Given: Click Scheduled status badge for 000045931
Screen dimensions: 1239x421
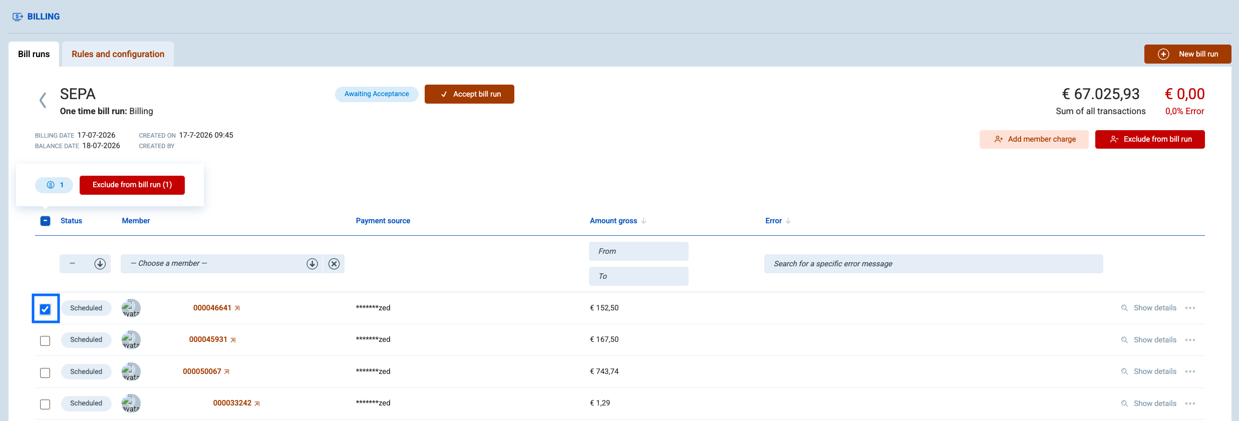Looking at the screenshot, I should click(86, 339).
